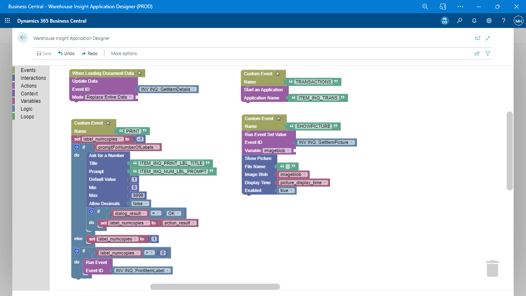Click the star on When Loading Document Data block
The width and height of the screenshot is (526, 296).
point(138,73)
